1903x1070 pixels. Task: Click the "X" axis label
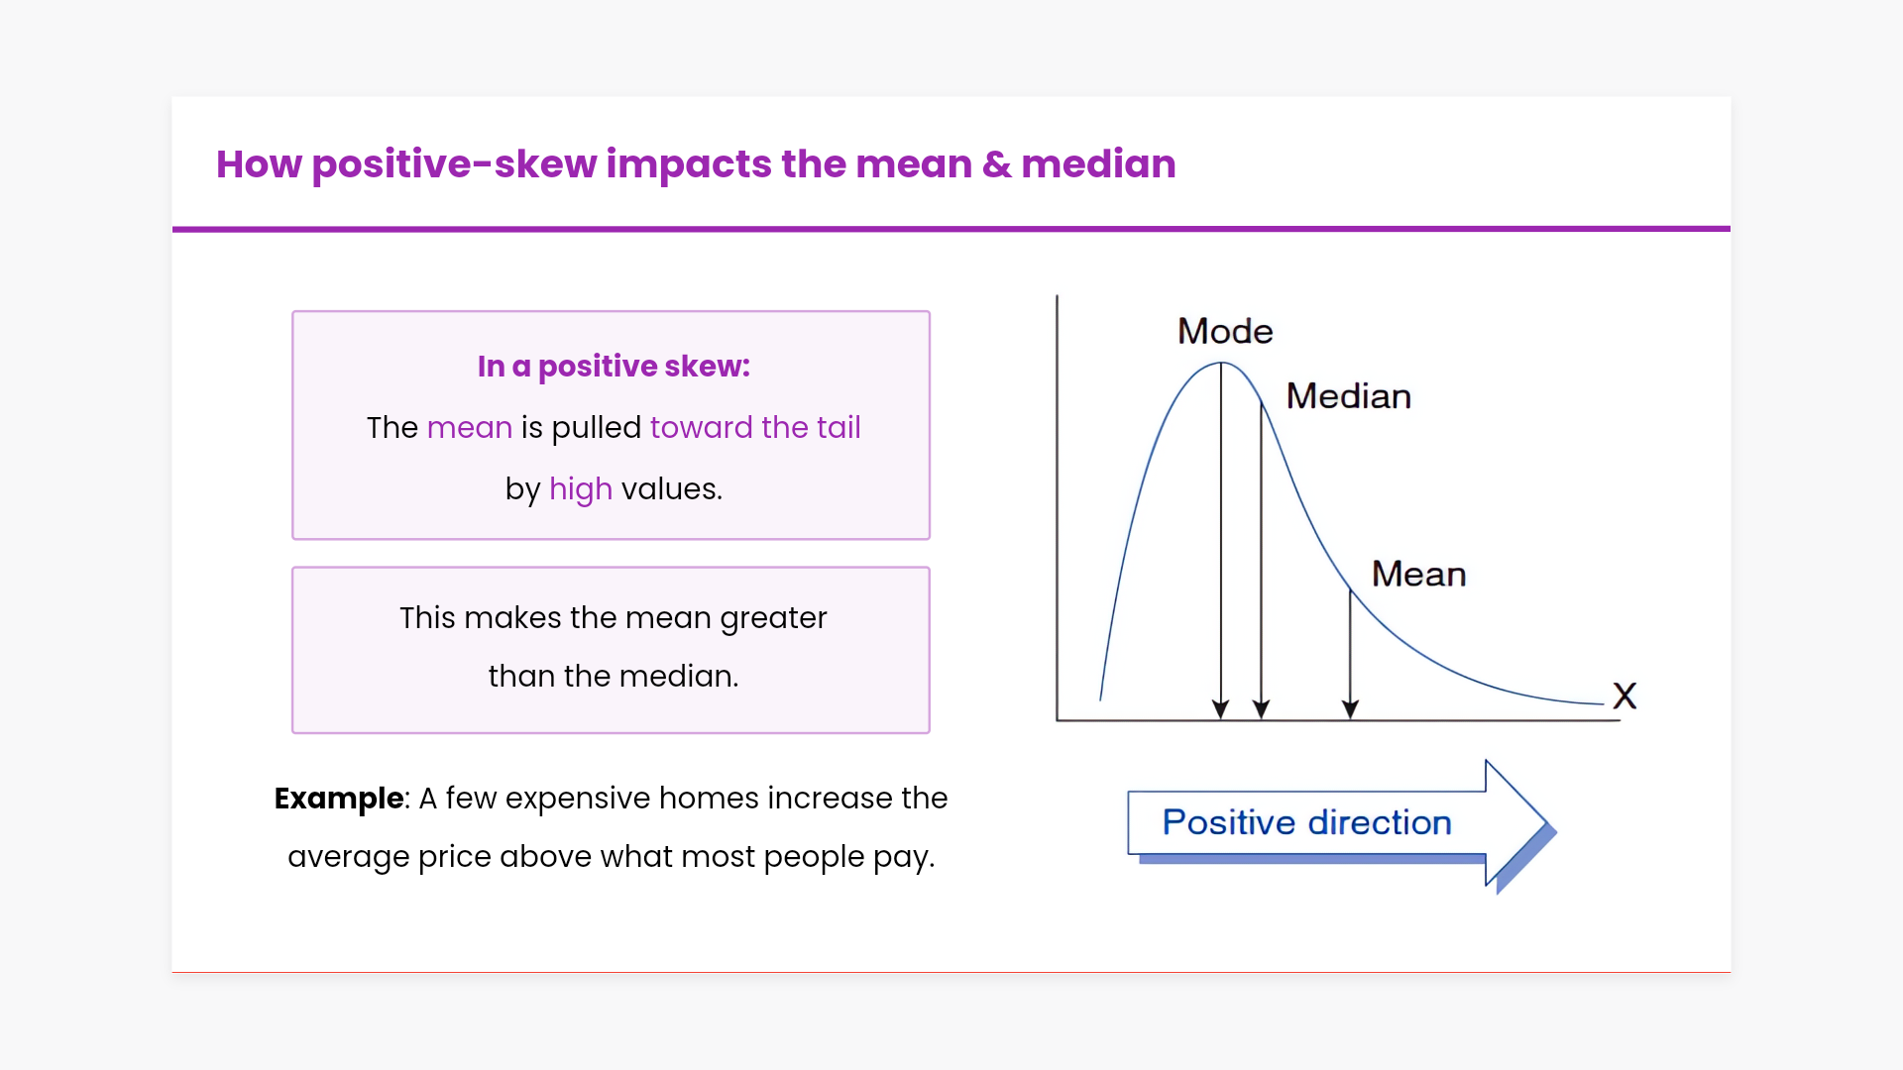tap(1624, 695)
